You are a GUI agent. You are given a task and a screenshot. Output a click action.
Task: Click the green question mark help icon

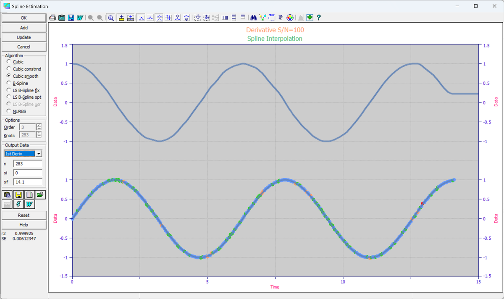pos(319,18)
